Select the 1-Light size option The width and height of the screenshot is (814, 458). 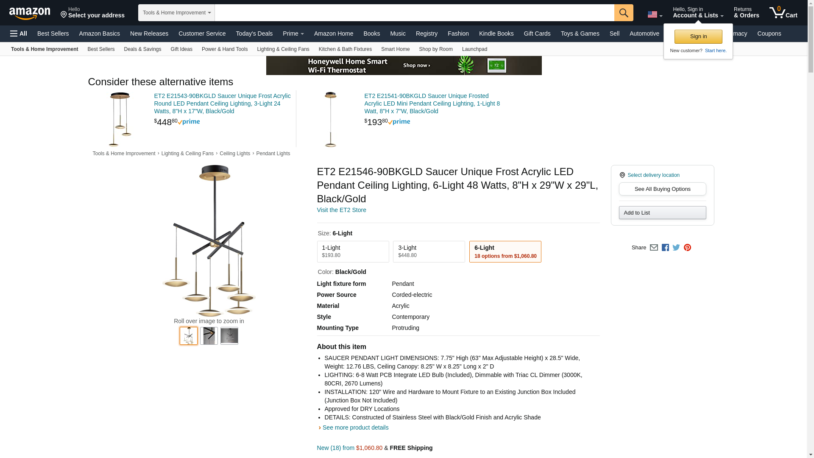point(353,251)
